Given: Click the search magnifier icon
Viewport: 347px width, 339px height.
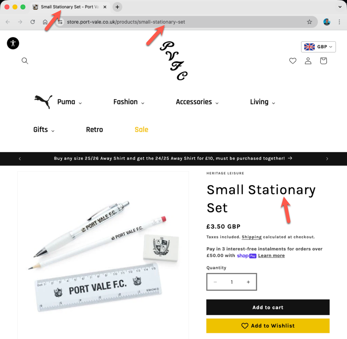Looking at the screenshot, I should point(25,61).
